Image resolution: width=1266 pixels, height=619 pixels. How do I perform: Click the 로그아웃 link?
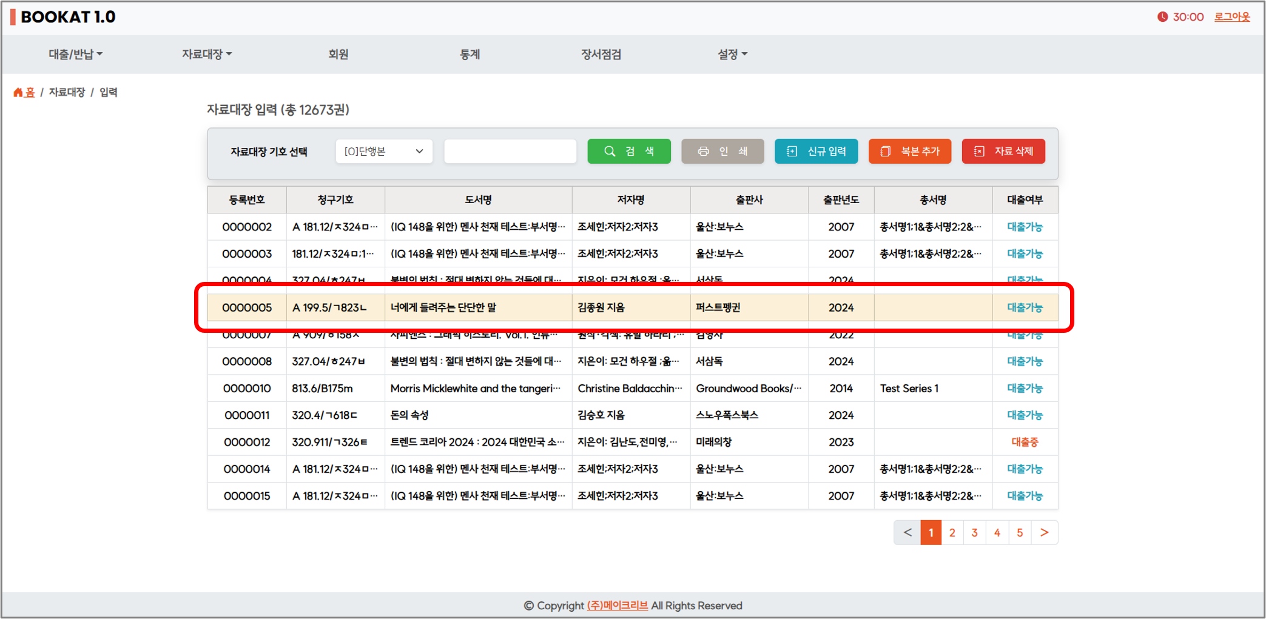(1231, 17)
